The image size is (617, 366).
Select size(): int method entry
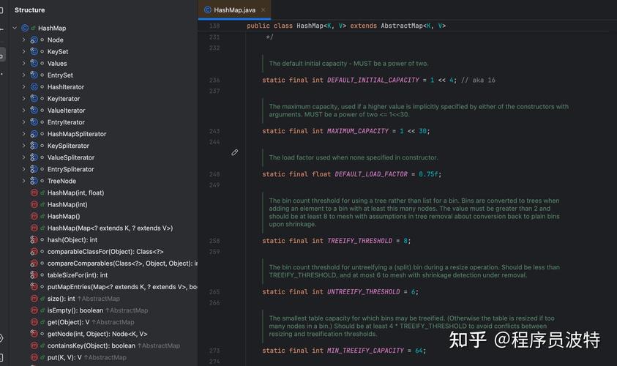tap(61, 299)
